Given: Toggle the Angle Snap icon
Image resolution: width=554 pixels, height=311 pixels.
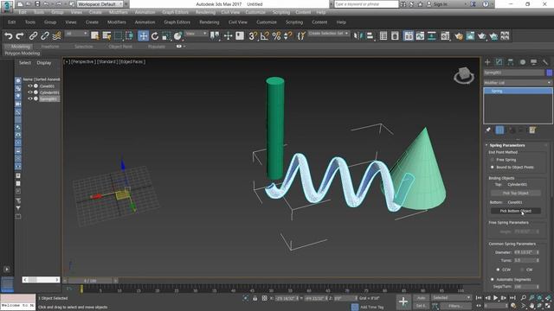Looking at the screenshot, I should [265, 35].
